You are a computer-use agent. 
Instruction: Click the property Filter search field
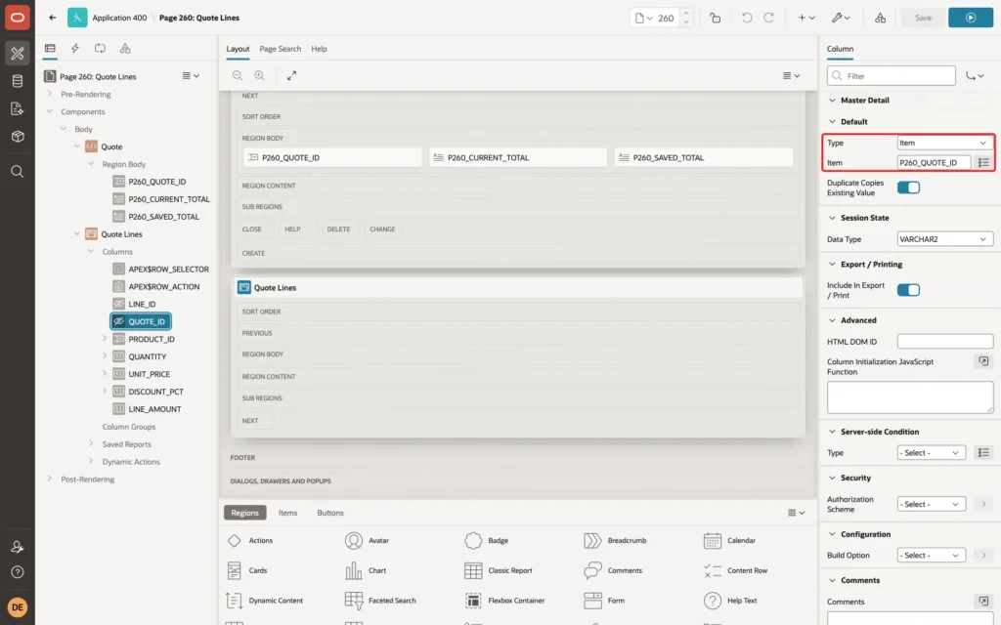pyautogui.click(x=892, y=76)
